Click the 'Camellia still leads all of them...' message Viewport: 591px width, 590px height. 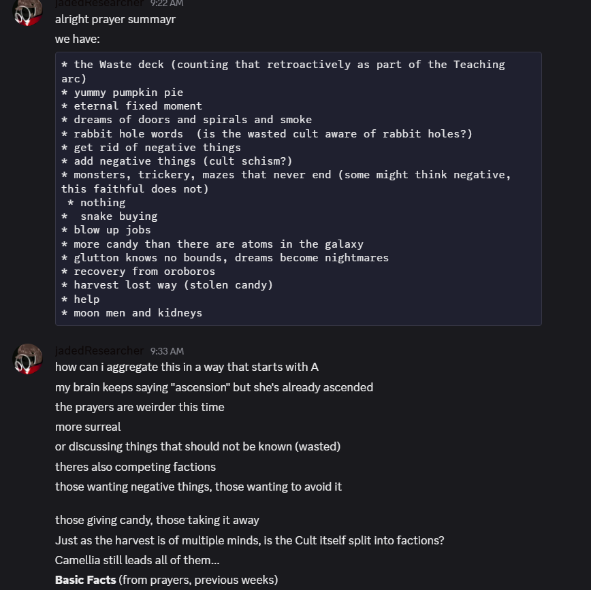[x=137, y=560]
